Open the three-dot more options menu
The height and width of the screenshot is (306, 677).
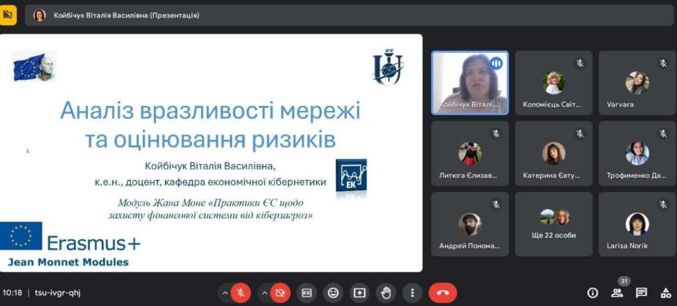pos(413,292)
